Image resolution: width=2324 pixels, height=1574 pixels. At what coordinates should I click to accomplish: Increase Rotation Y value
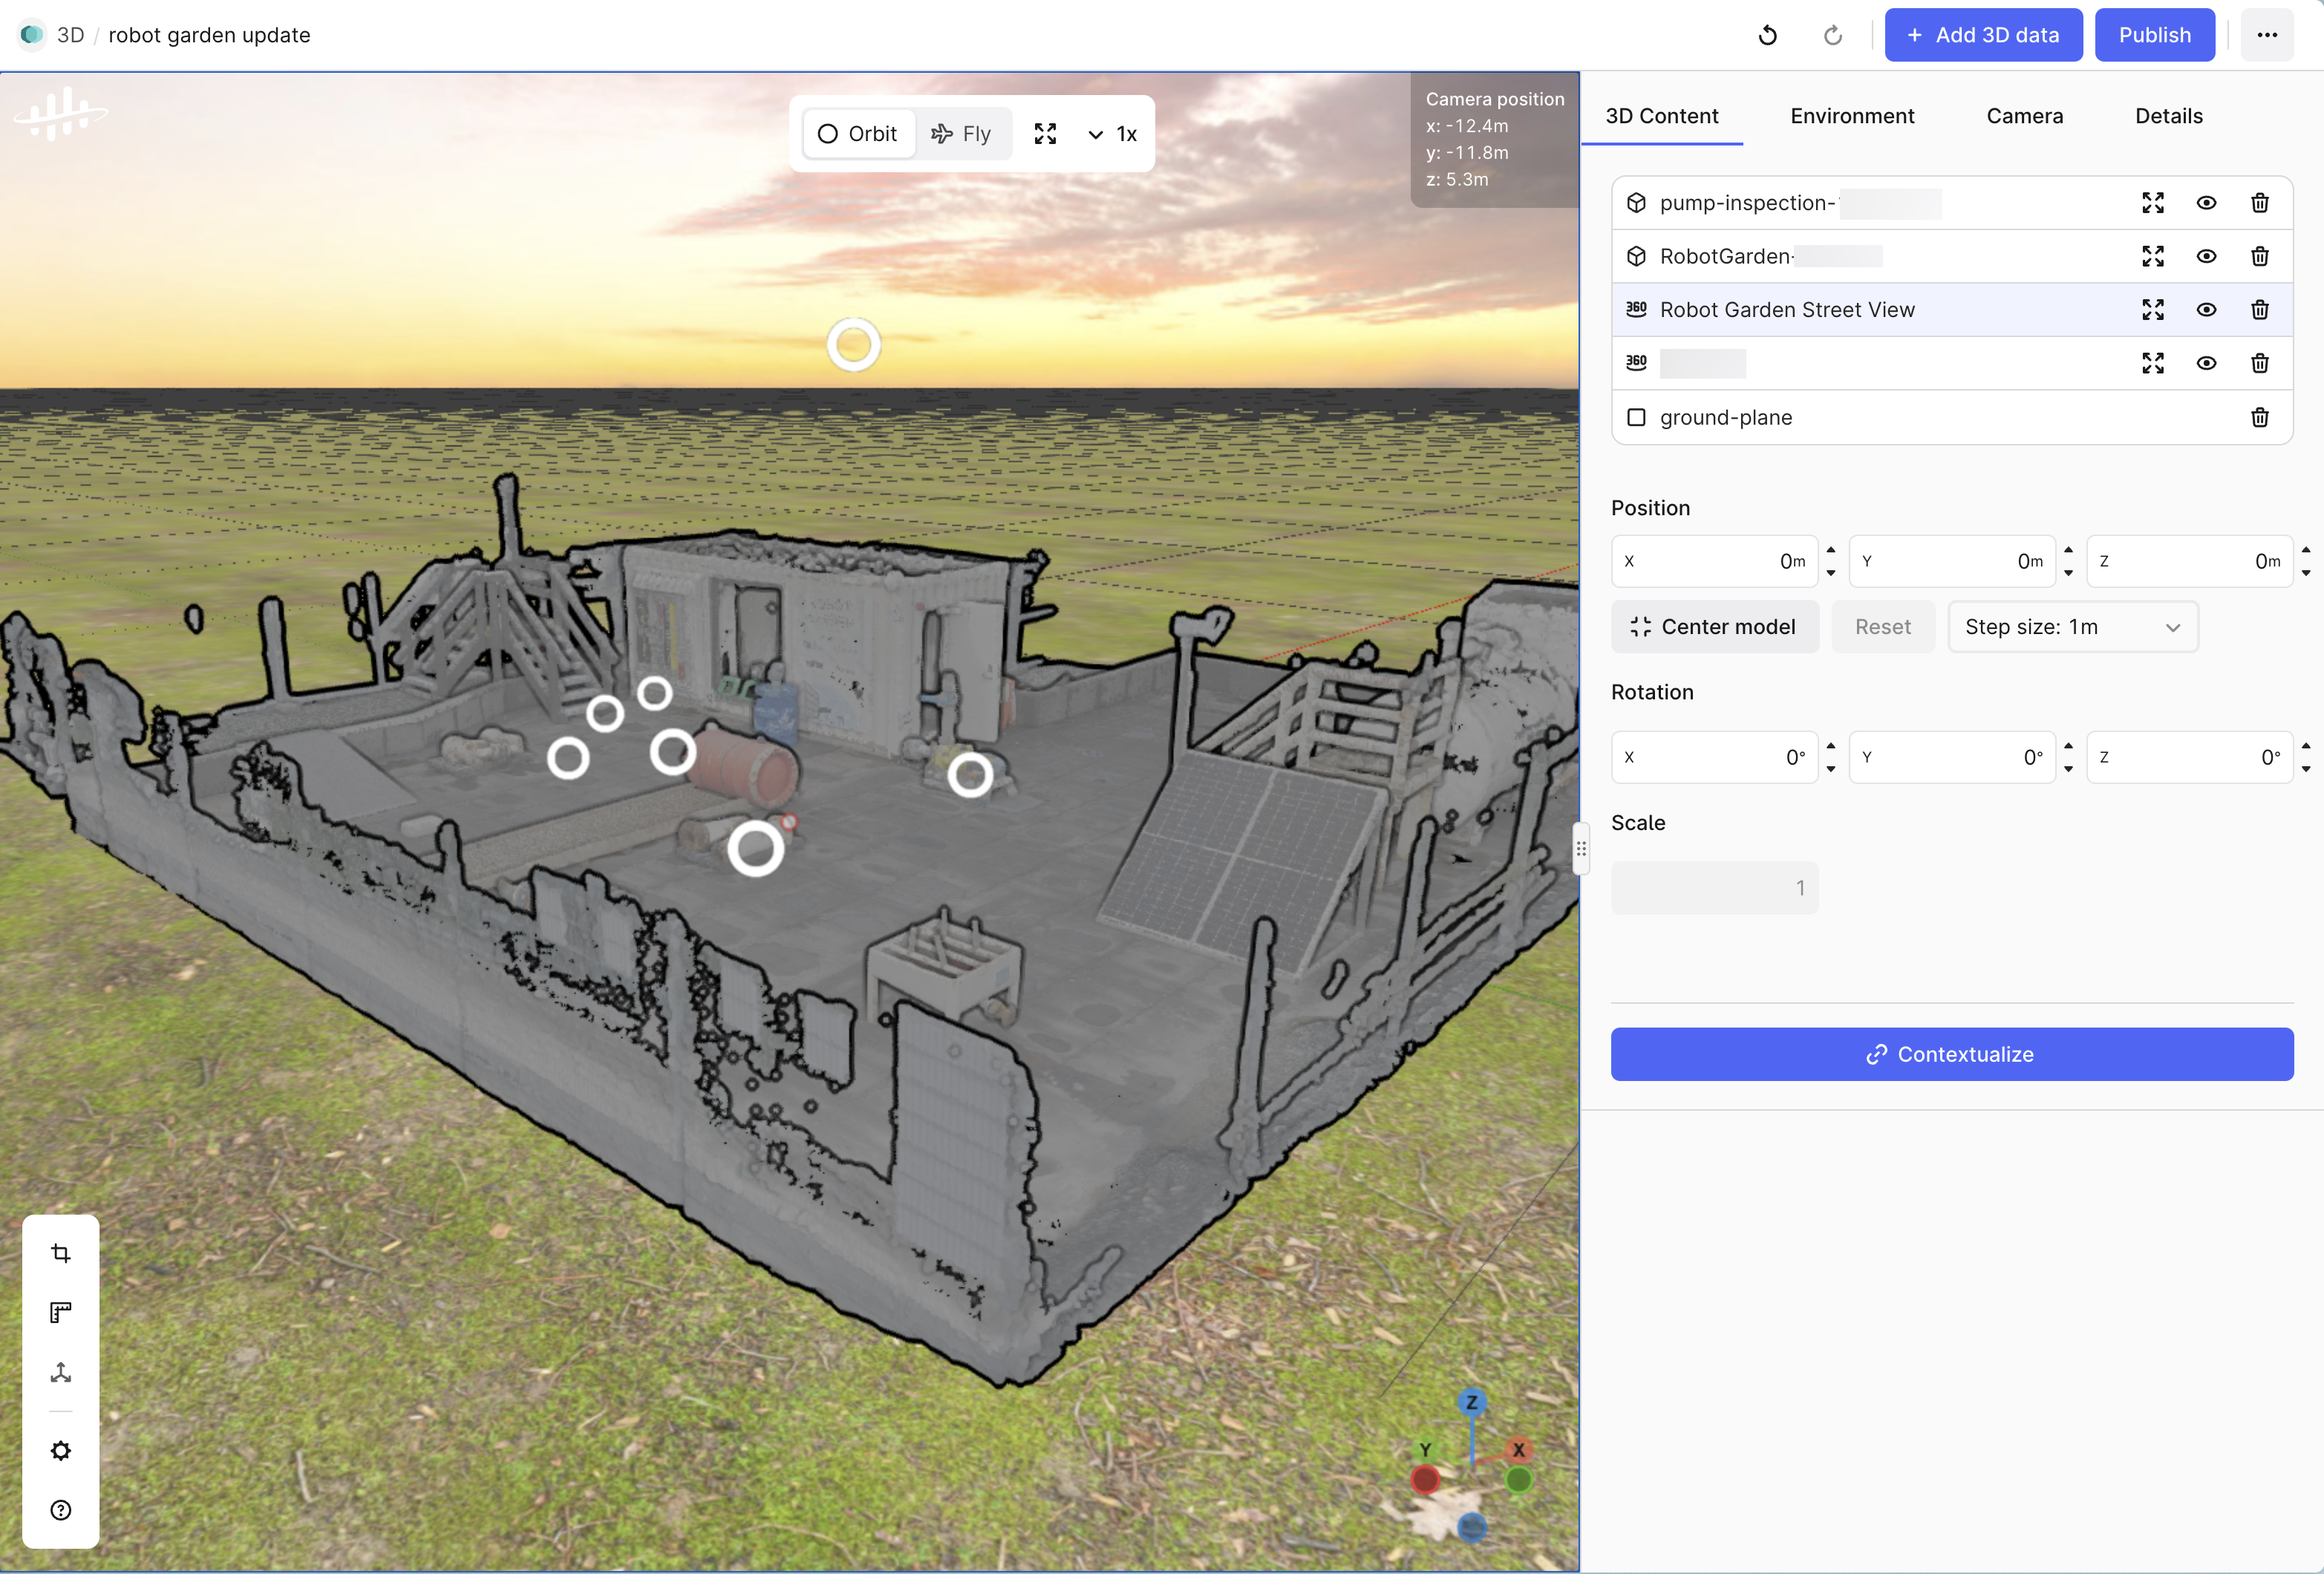tap(2068, 746)
